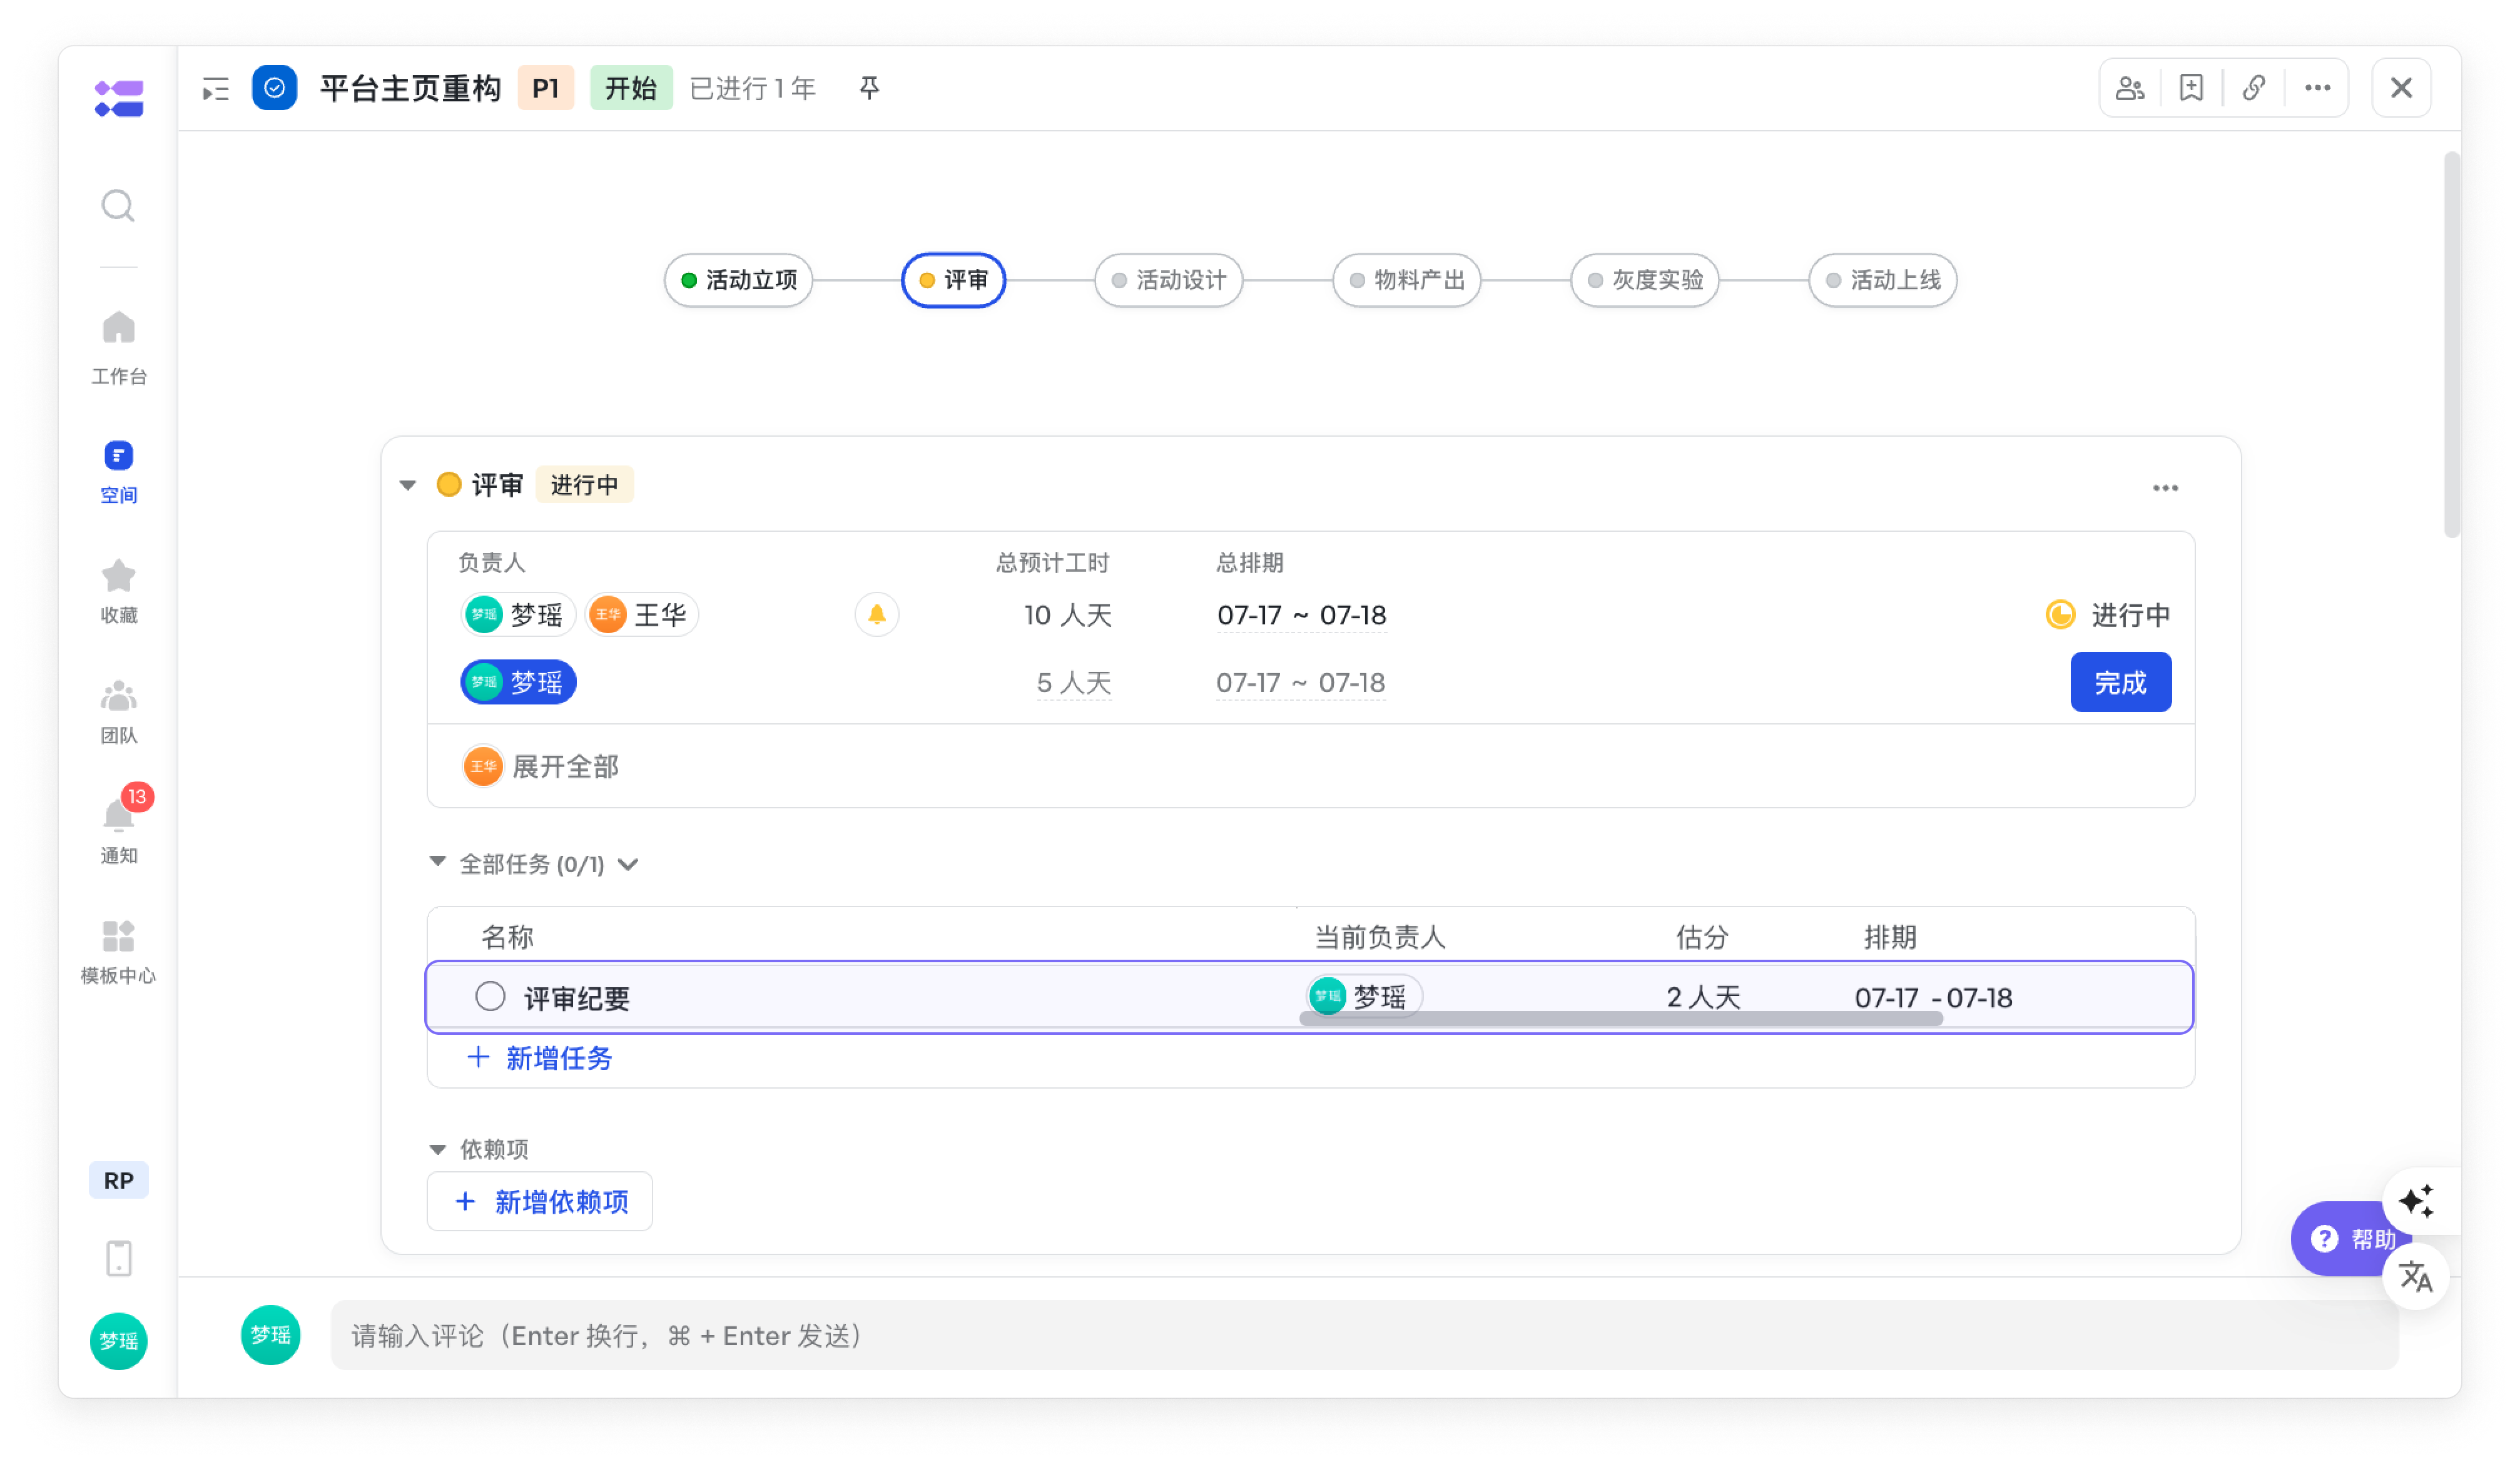
Task: Pin the work item with pushpin icon
Action: [870, 88]
